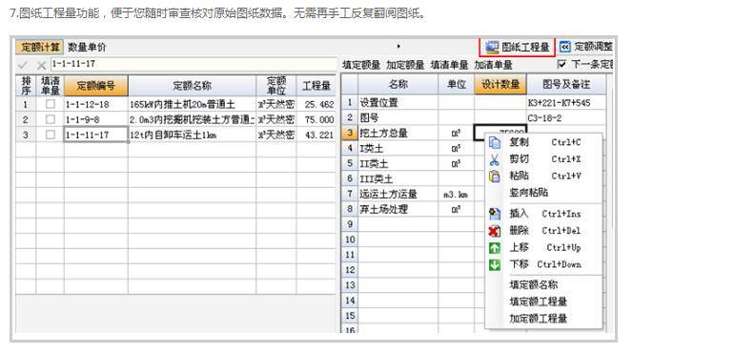Click the 定额调整 collapse arrow icon
The height and width of the screenshot is (354, 735).
tap(565, 47)
